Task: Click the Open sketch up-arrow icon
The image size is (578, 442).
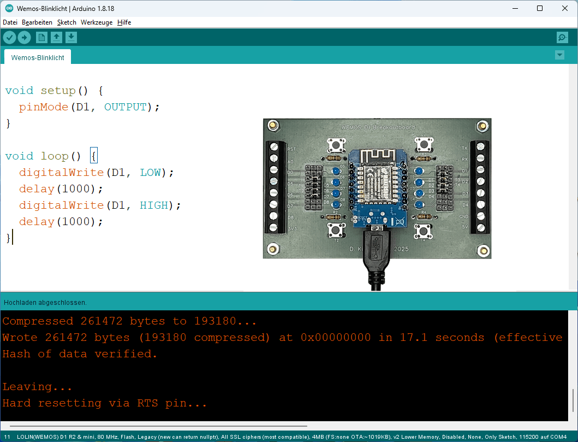Action: (x=56, y=37)
